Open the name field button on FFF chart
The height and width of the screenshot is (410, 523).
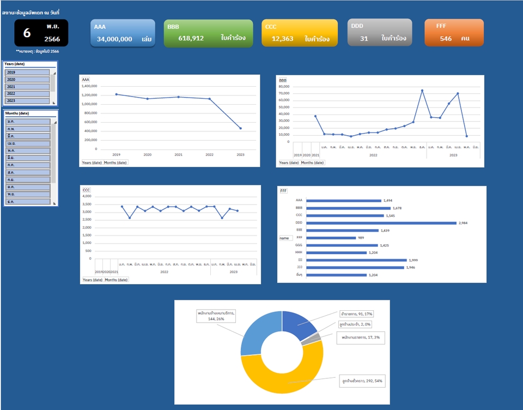coord(285,238)
